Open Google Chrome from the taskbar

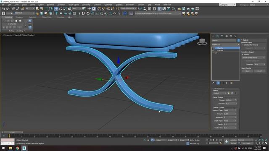click(x=17, y=148)
